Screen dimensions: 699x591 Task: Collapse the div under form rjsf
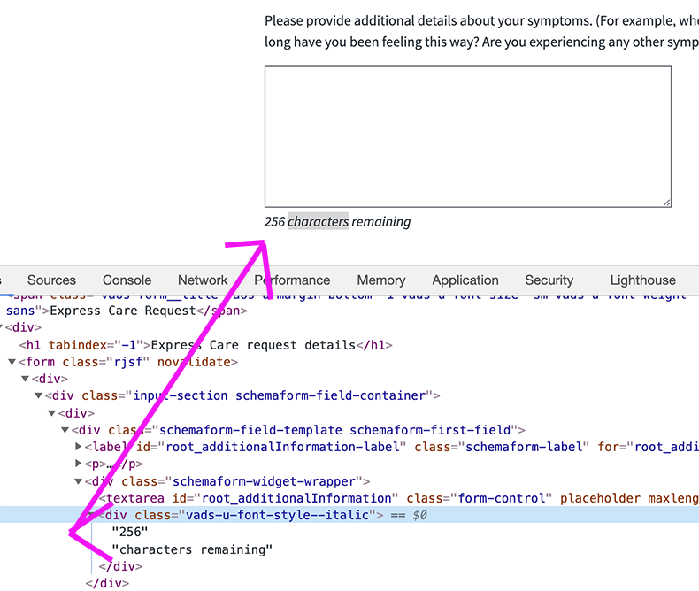tap(26, 379)
